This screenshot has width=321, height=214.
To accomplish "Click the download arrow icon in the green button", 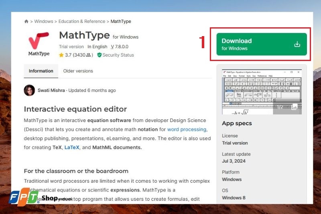I will [297, 44].
